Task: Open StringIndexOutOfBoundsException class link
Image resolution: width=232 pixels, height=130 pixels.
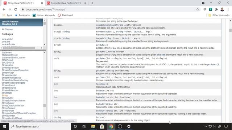Action: tap(19, 113)
